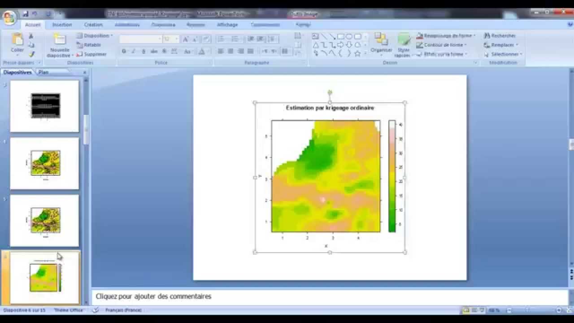Increase font size with the larger A
The width and height of the screenshot is (574, 323).
[x=186, y=39]
